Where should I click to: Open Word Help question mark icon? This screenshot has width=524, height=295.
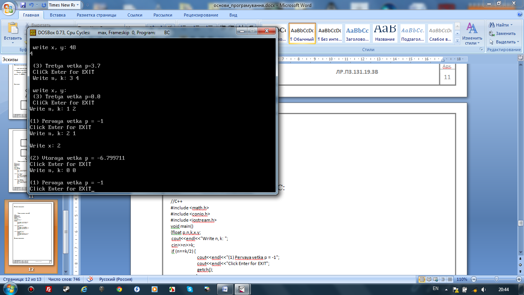[519, 15]
